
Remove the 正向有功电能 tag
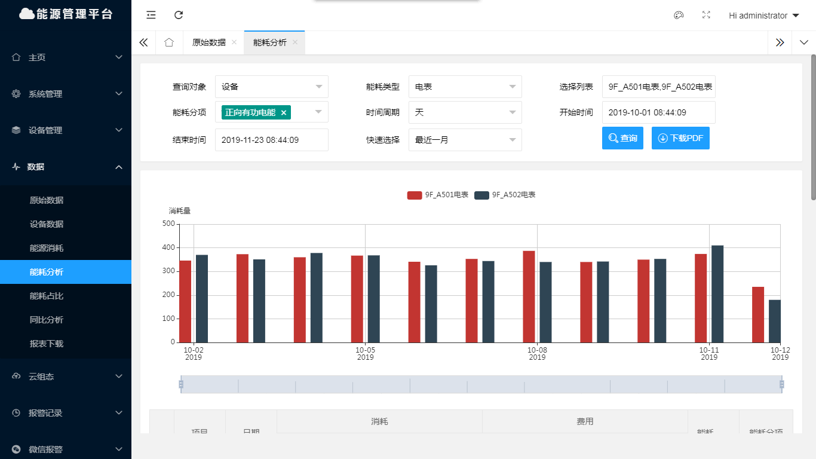284,112
